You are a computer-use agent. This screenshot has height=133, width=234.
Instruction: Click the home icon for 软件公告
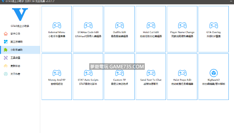point(6,34)
